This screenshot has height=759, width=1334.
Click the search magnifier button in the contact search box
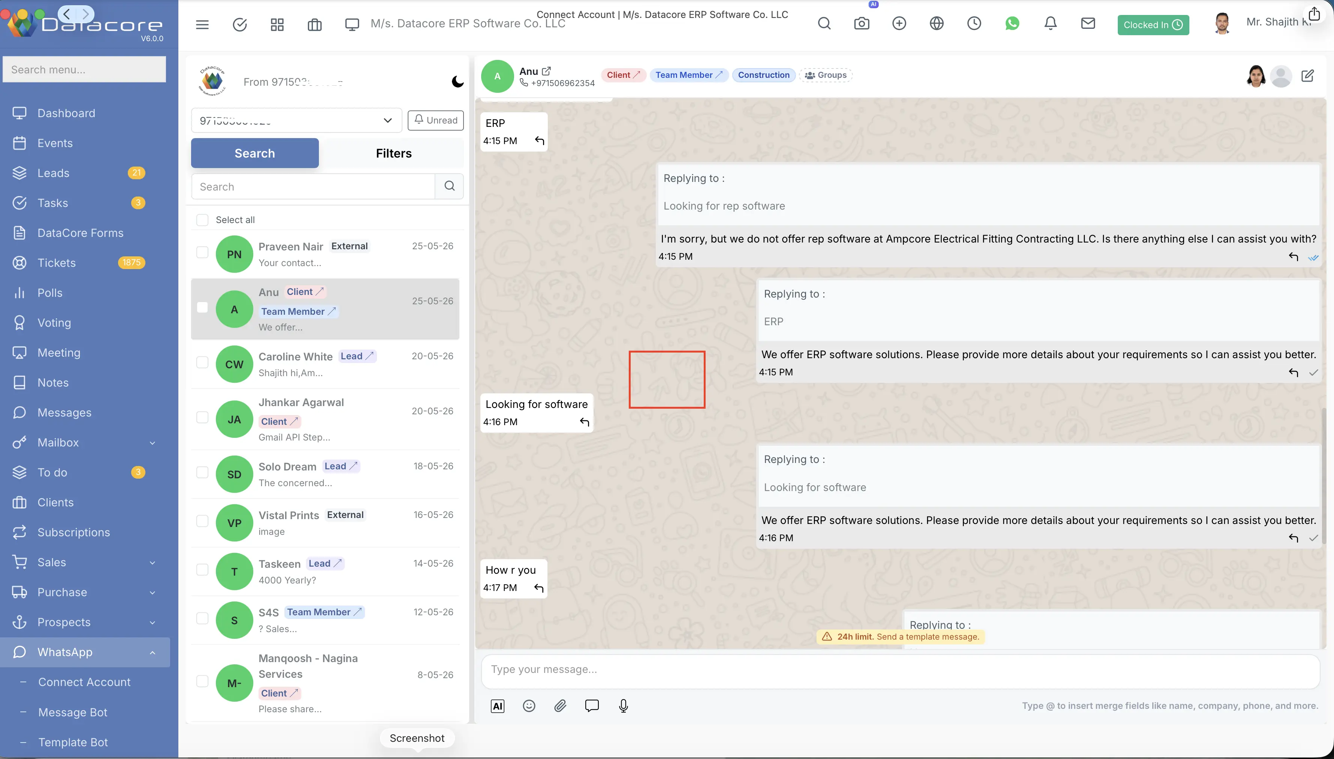449,186
